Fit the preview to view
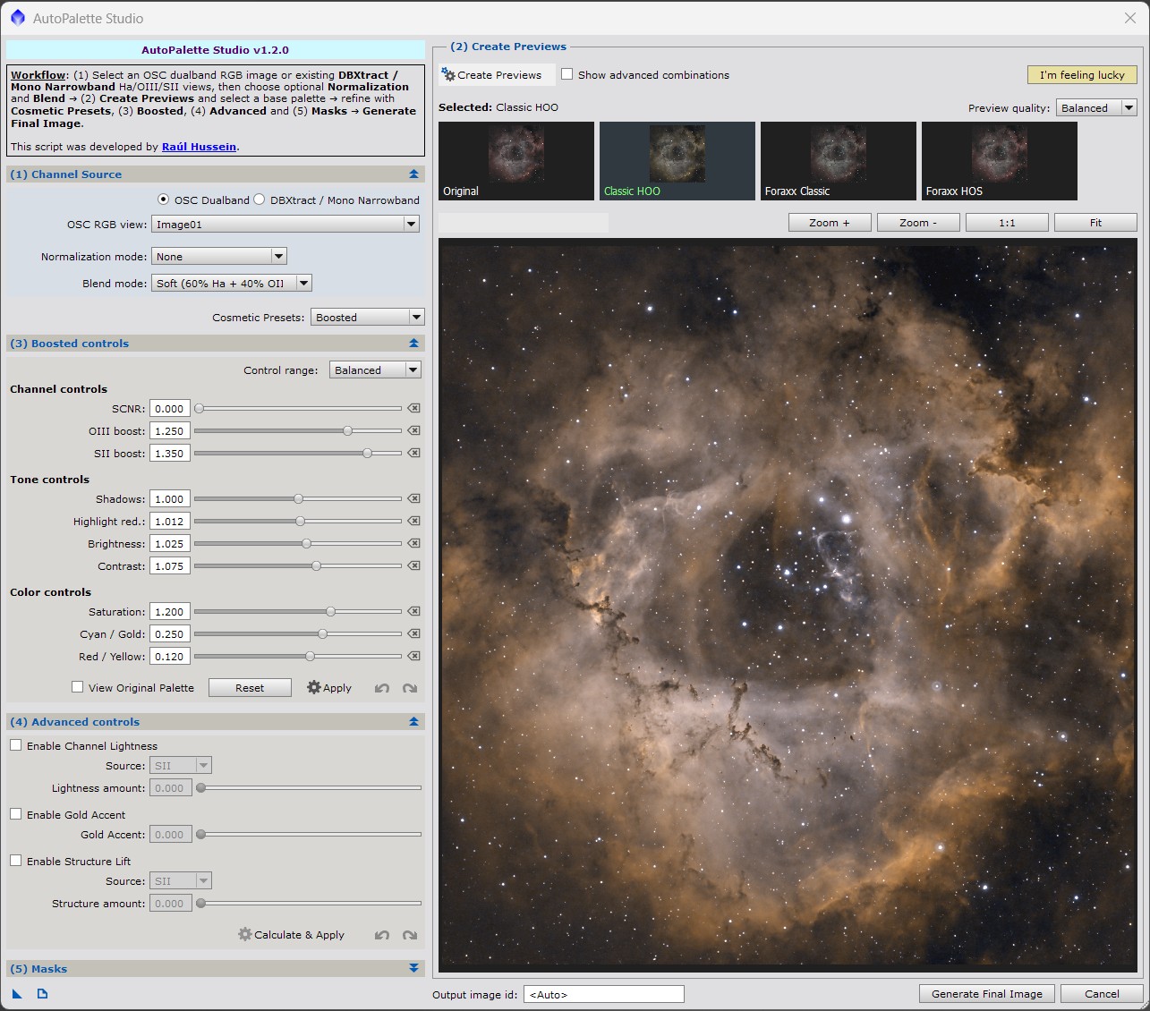The image size is (1150, 1011). tap(1095, 223)
